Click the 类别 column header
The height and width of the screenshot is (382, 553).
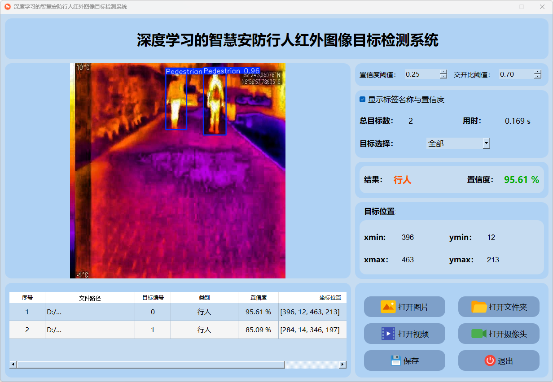(204, 297)
